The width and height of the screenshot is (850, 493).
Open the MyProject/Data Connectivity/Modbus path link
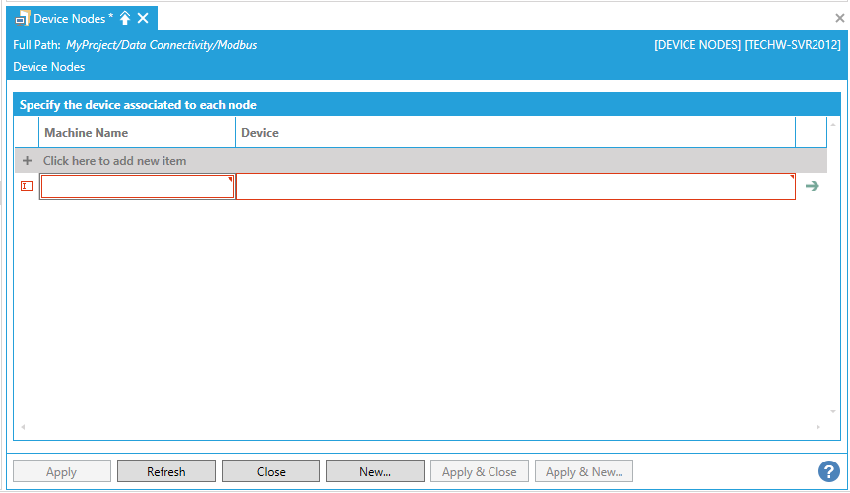162,45
